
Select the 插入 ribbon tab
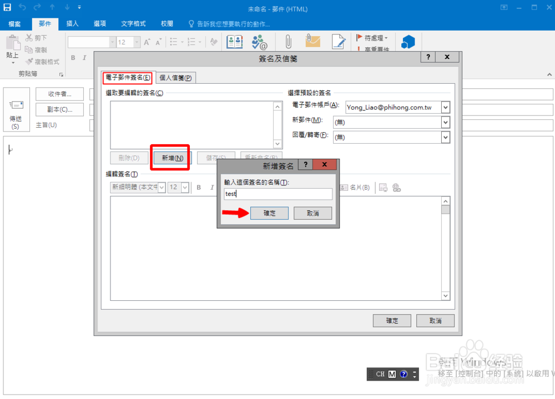click(x=73, y=23)
